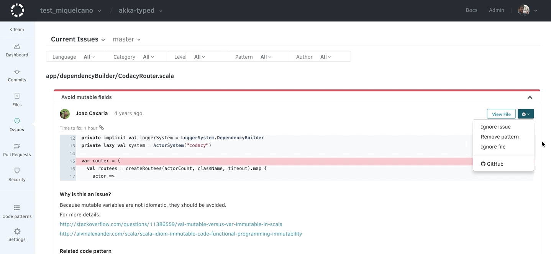Open the master branch selector
The height and width of the screenshot is (254, 551).
point(126,40)
